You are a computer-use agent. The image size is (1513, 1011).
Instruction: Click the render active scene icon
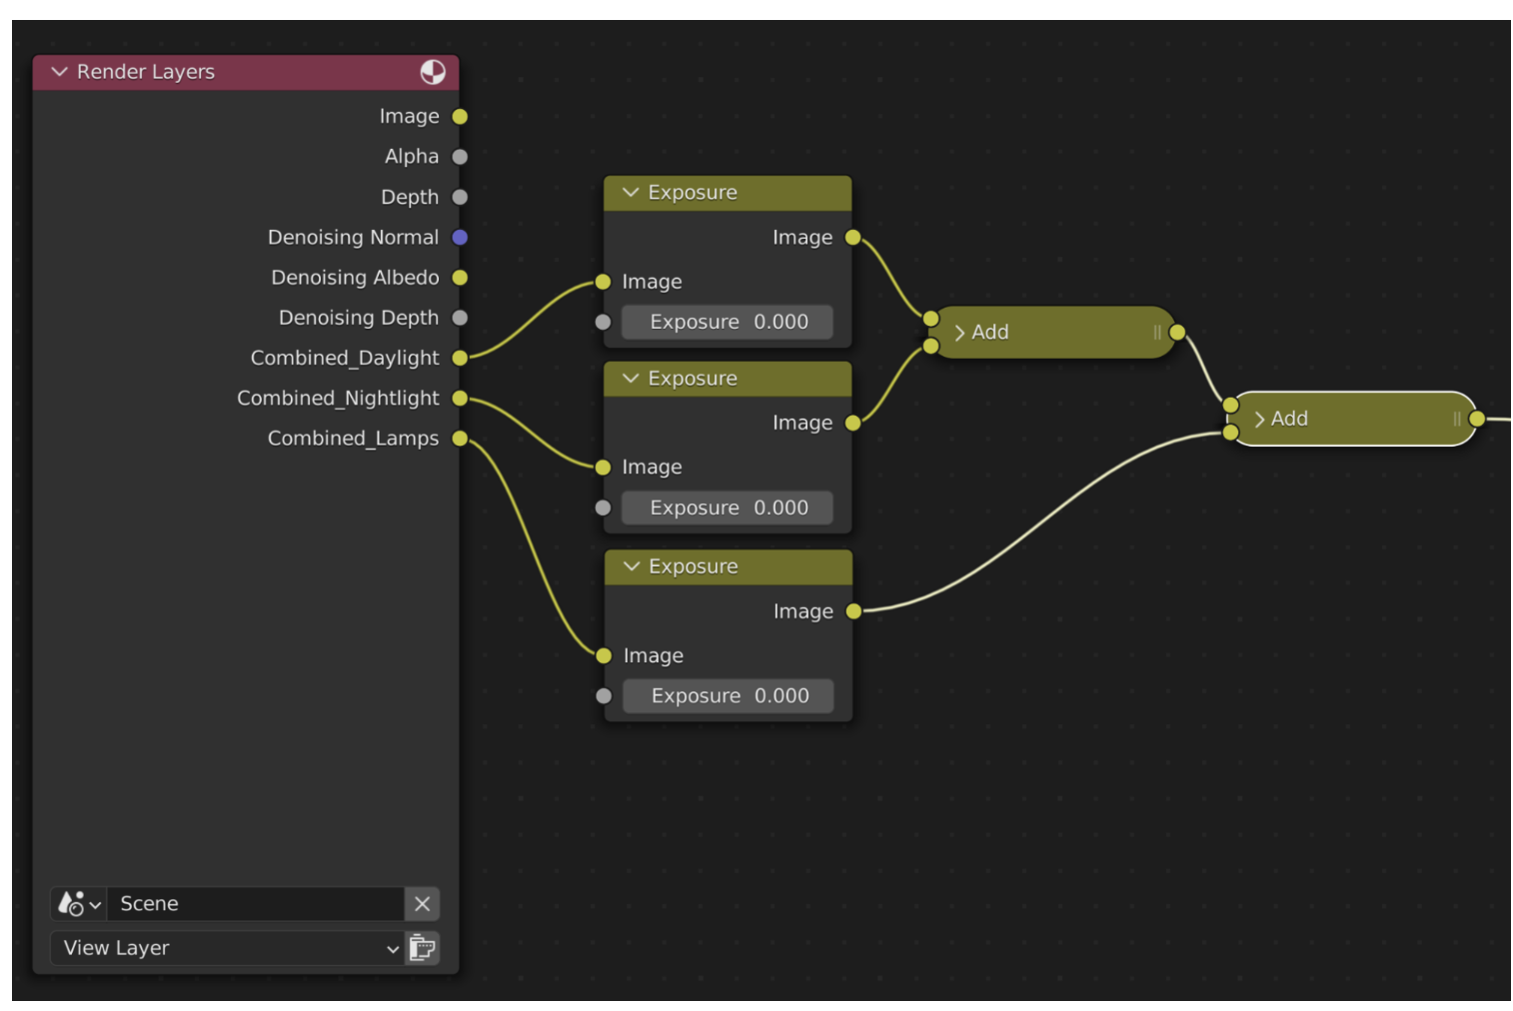tap(423, 948)
